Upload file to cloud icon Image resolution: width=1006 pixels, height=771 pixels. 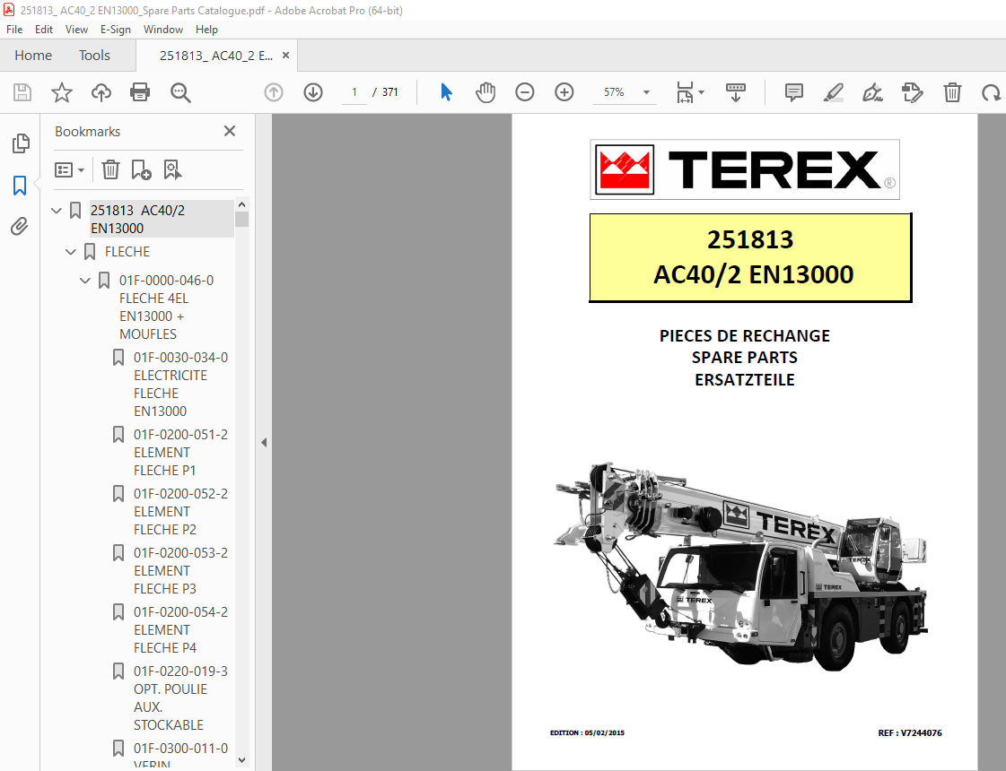click(x=101, y=92)
